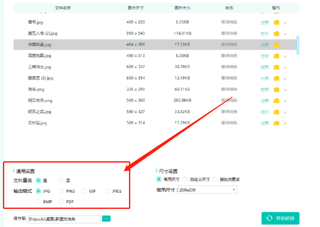Select file name 明日方舟.png
Screen dimensions: 320x227
(x=40, y=101)
